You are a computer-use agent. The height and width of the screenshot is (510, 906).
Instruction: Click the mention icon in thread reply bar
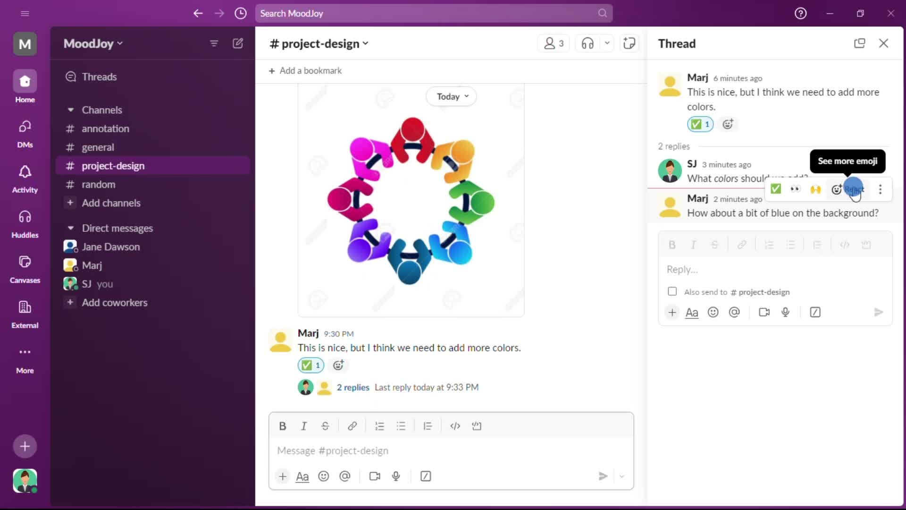(735, 312)
